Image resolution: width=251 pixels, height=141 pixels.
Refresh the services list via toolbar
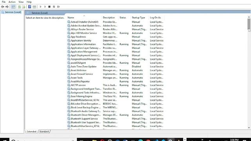19,7
